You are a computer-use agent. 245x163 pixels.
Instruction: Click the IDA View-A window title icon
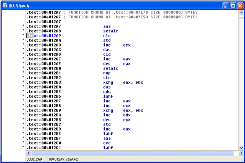pos(6,5)
